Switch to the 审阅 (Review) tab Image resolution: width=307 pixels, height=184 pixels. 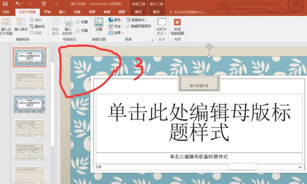[107, 12]
